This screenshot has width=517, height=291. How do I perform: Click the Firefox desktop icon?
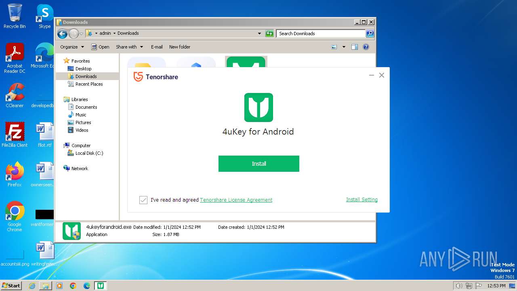pyautogui.click(x=15, y=174)
